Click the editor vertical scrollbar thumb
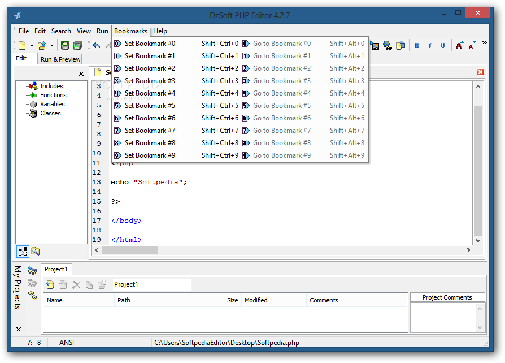This screenshot has width=505, height=363. [x=478, y=171]
